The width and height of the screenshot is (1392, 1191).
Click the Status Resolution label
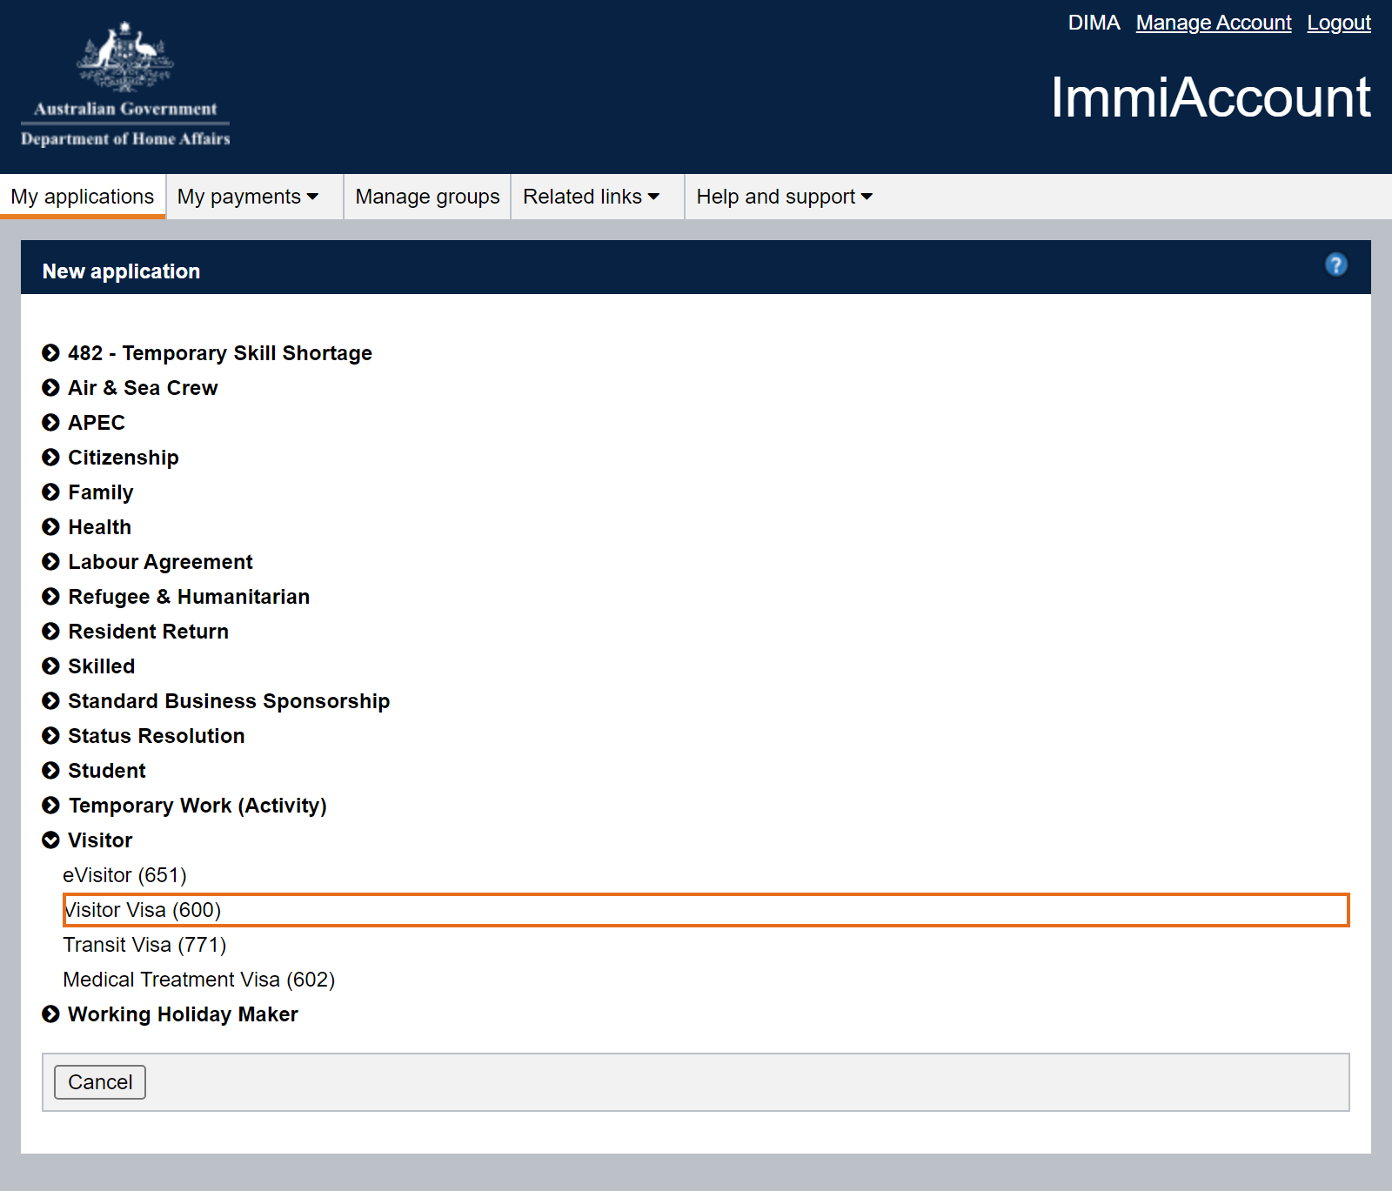(x=157, y=736)
